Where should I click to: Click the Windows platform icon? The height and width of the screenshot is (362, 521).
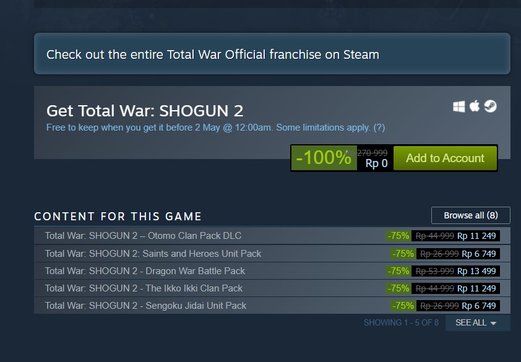pyautogui.click(x=458, y=106)
